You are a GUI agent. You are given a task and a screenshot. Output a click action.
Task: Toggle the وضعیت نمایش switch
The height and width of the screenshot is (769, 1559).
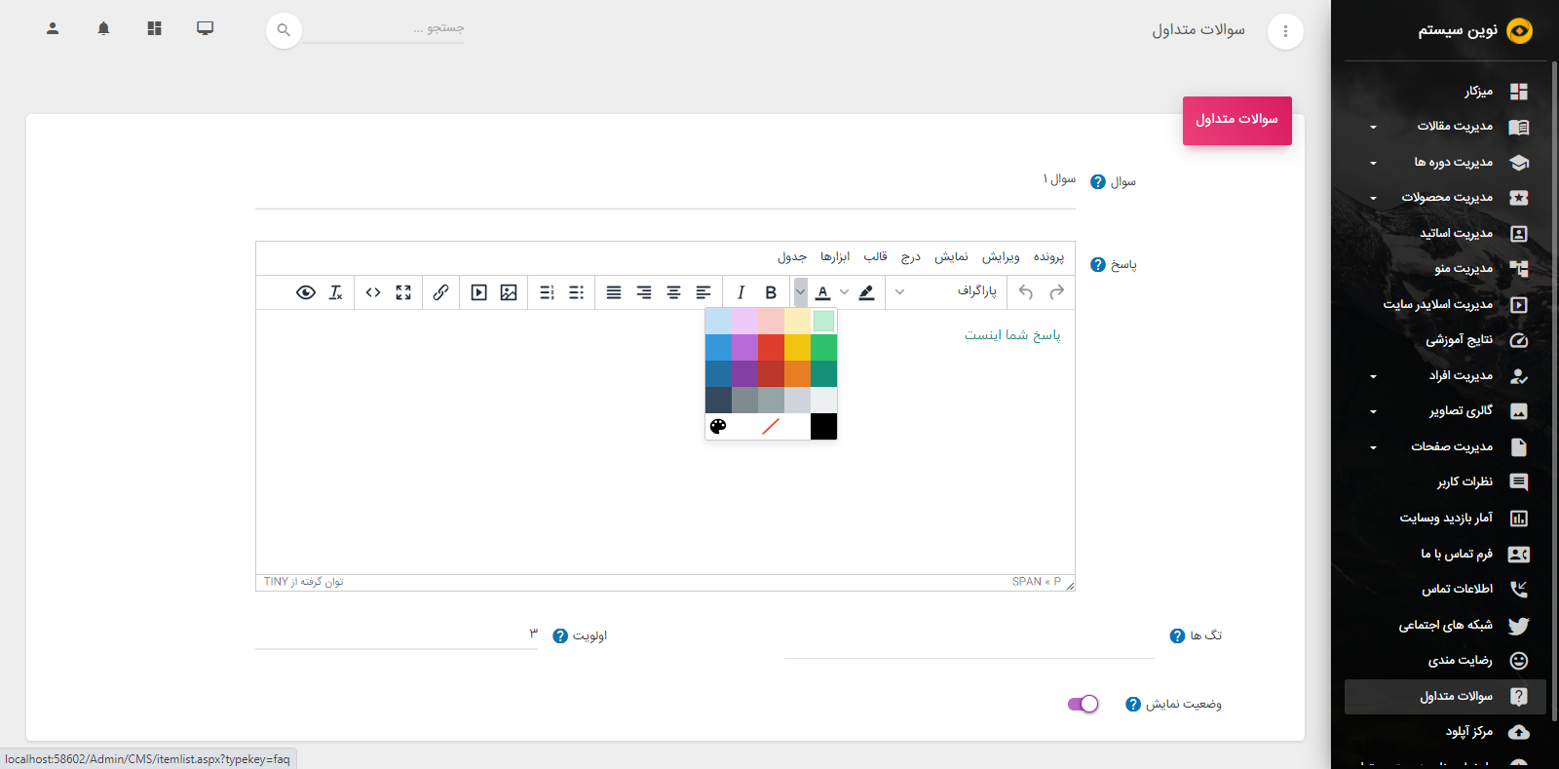(1083, 704)
